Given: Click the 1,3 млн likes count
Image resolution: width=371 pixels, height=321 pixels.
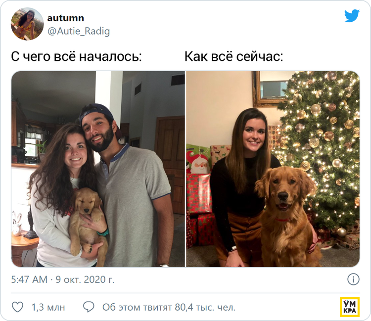Looking at the screenshot, I should pyautogui.click(x=48, y=307).
